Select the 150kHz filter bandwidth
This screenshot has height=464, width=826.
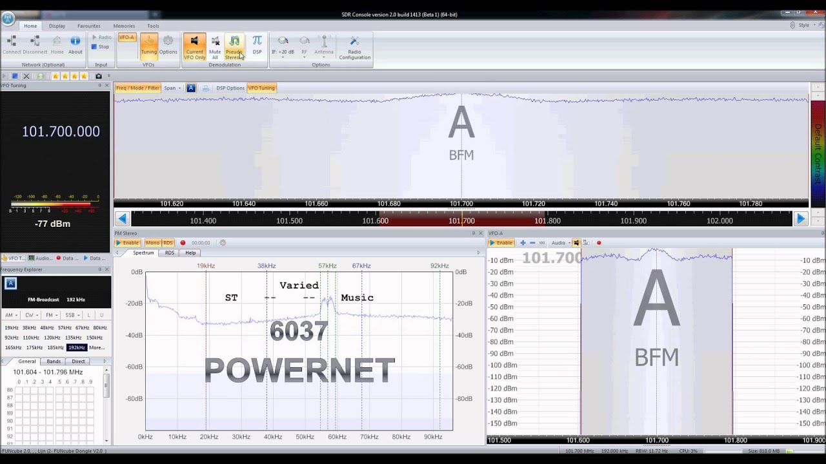pyautogui.click(x=94, y=338)
